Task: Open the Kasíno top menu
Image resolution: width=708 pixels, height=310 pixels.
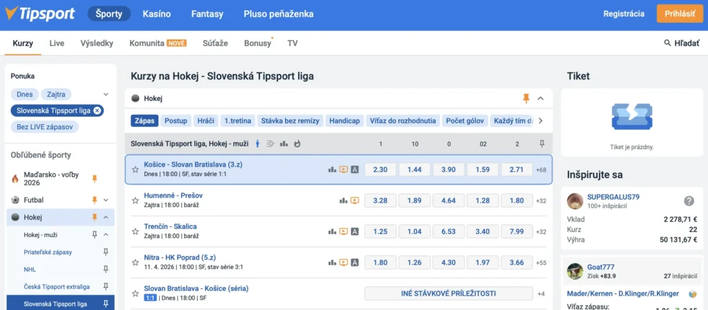Action: click(x=157, y=14)
